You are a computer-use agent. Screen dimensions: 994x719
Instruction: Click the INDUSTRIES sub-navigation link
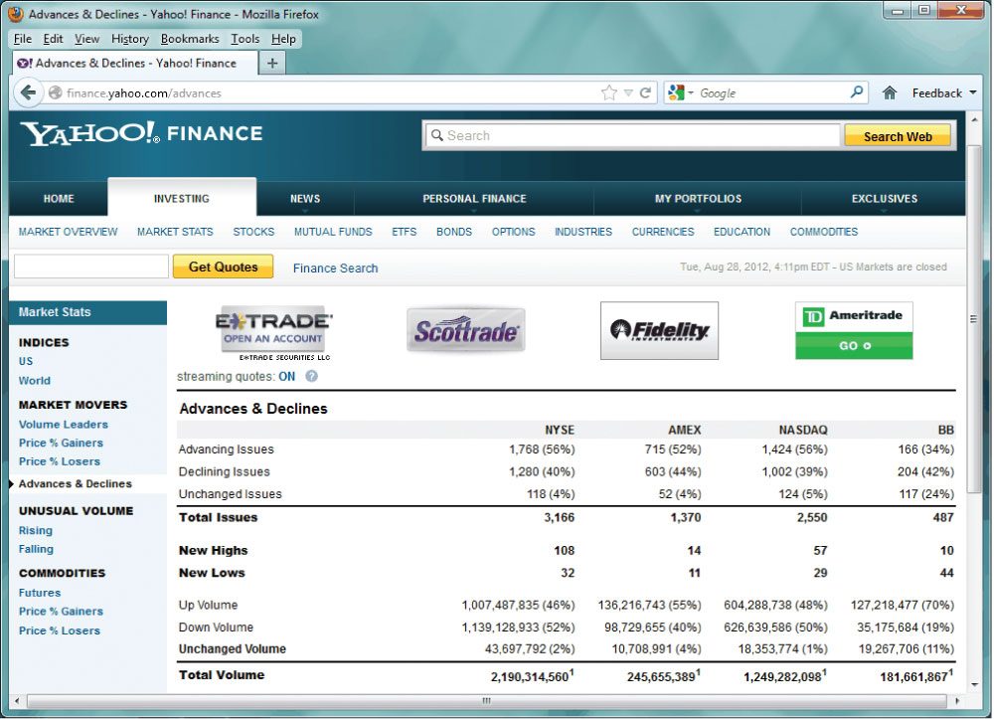click(583, 232)
